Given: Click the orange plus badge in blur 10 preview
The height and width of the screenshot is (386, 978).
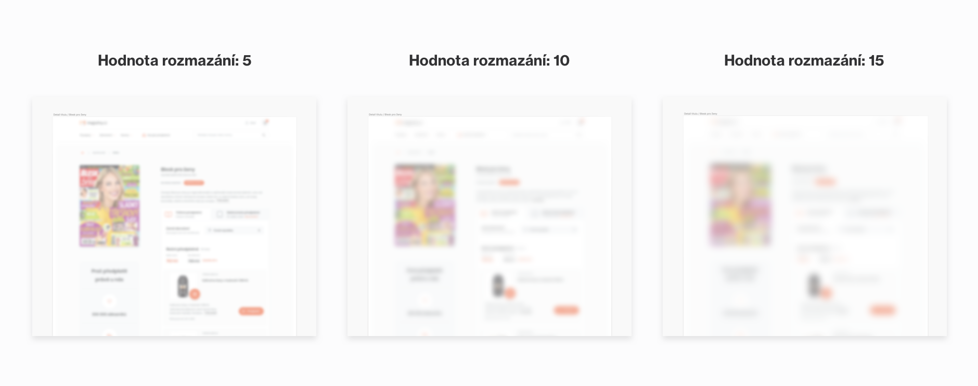Looking at the screenshot, I should pos(510,293).
